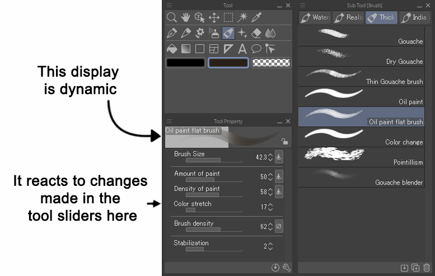435x276 pixels.
Task: Choose the Fill bucket tool
Action: pos(172,49)
